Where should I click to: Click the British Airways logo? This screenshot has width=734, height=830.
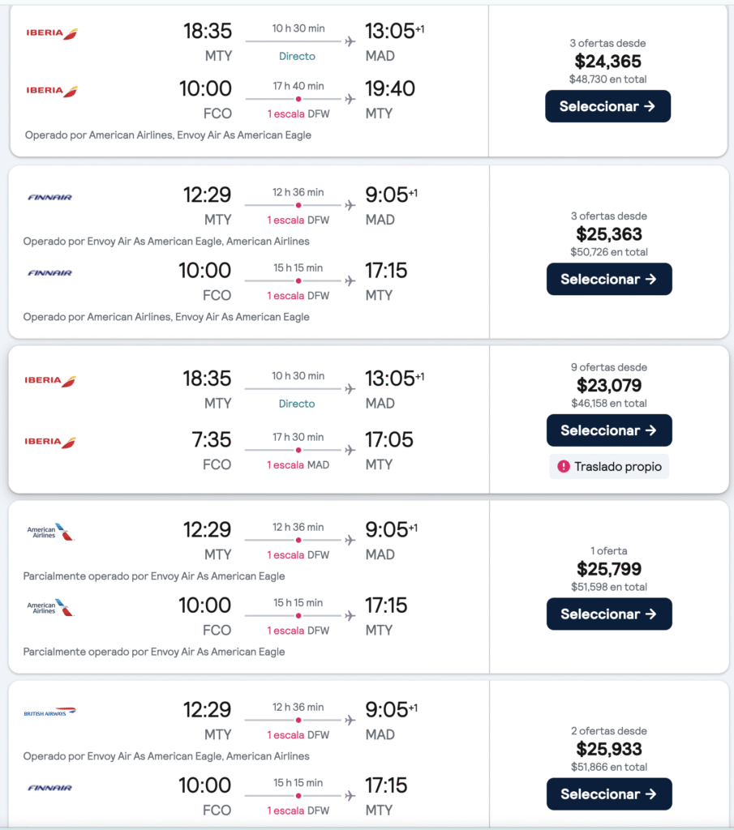click(50, 712)
